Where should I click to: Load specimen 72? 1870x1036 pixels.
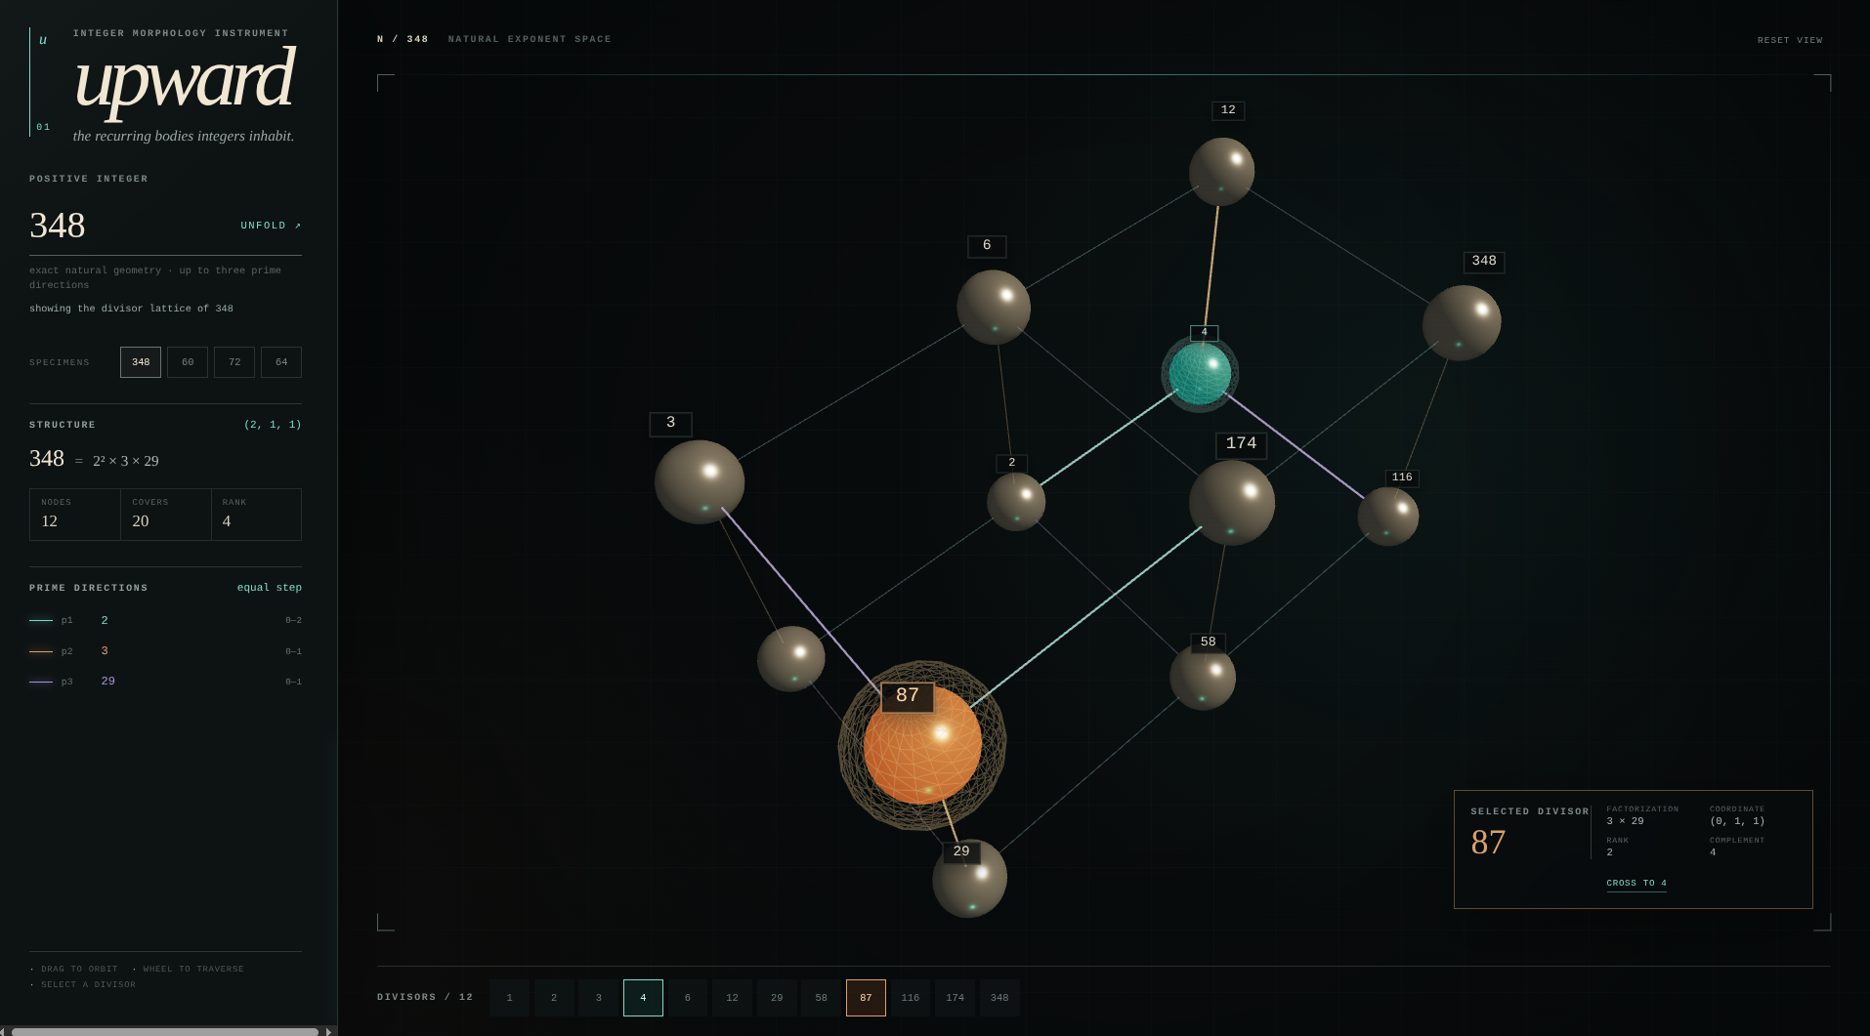[234, 362]
